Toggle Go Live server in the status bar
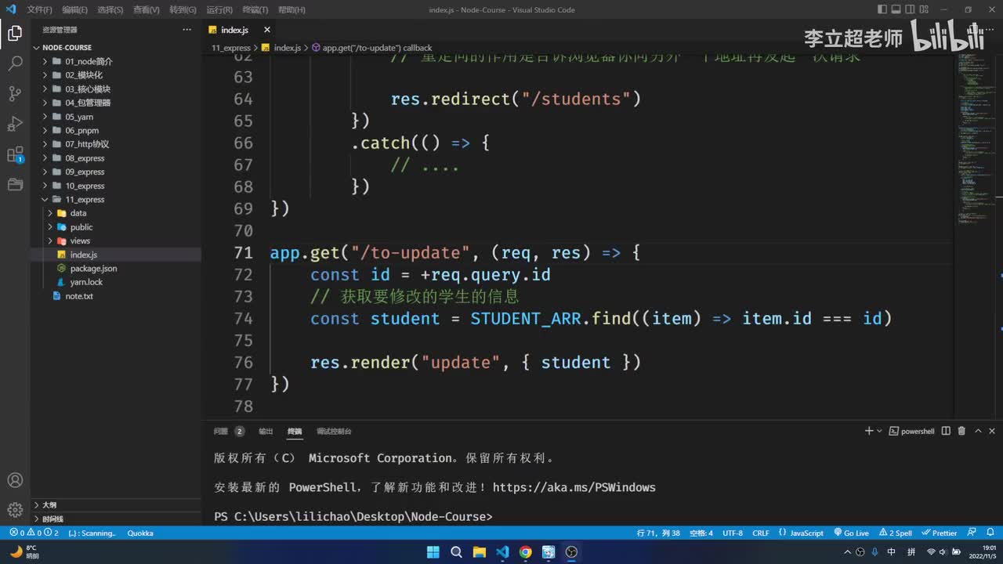Image resolution: width=1003 pixels, height=564 pixels. click(x=851, y=533)
